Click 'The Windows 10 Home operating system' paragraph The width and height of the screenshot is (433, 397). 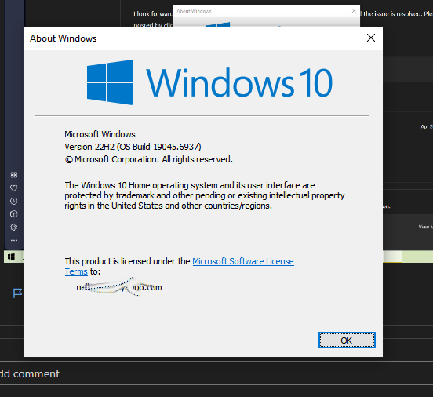[x=205, y=195]
